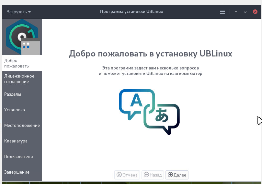The width and height of the screenshot is (262, 184).
Task: Click the heading Добро пожаловать в установку UBLinux
Action: click(x=151, y=54)
